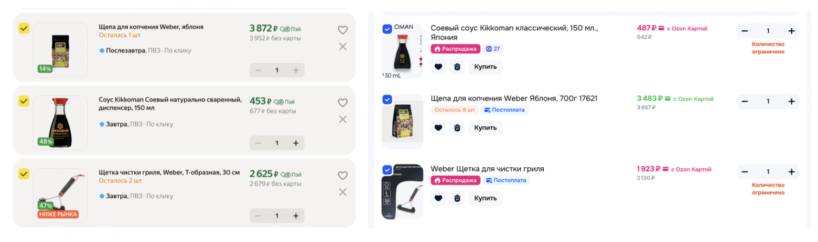The height and width of the screenshot is (242, 818).
Task: Click the Распродажа badge under Kikkoman sauce
Action: [x=456, y=49]
